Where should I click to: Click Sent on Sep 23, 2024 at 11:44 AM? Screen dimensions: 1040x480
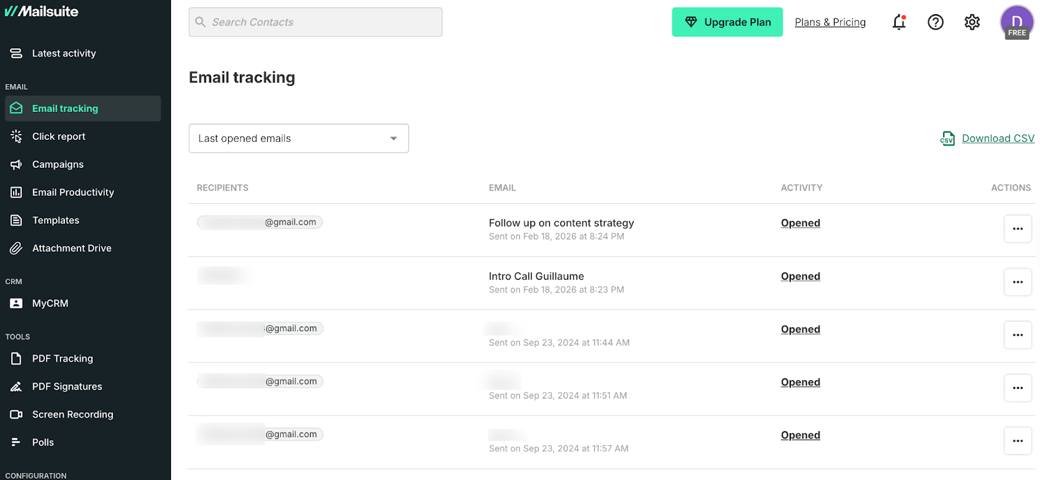coord(559,343)
